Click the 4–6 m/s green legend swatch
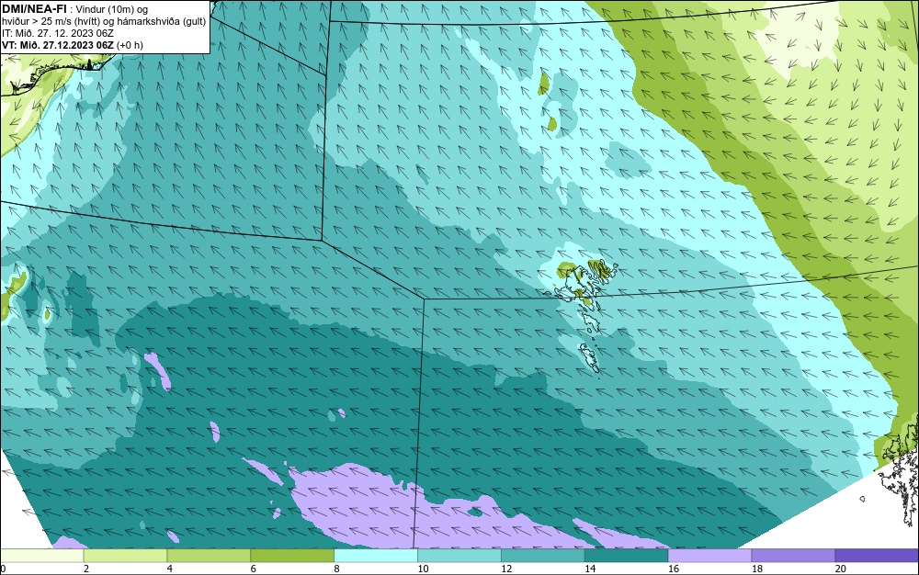 (x=209, y=556)
